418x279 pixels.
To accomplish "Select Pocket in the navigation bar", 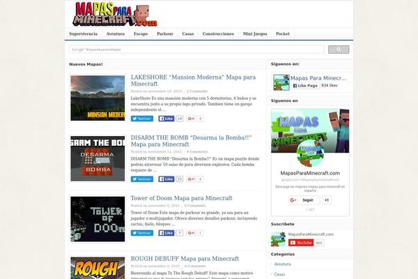I will point(283,34).
